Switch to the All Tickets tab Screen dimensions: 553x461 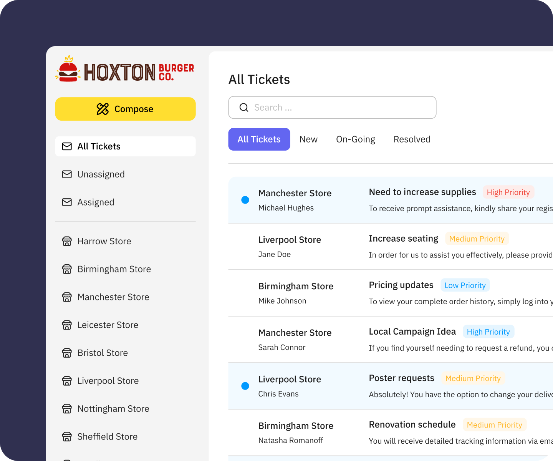[259, 139]
